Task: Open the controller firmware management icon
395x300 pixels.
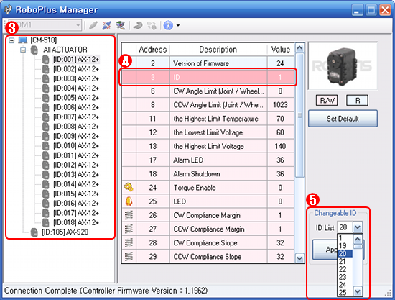Action: point(121,25)
